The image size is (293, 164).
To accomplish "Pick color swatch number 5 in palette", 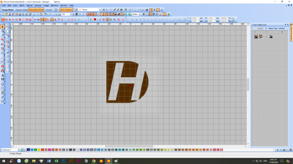I will (x=42, y=150).
